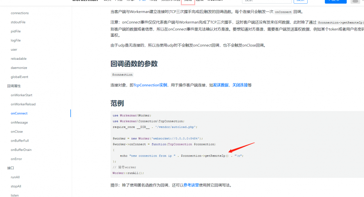The image size is (364, 197).
Task: Select pidFile in the sidebar
Action: point(16,31)
